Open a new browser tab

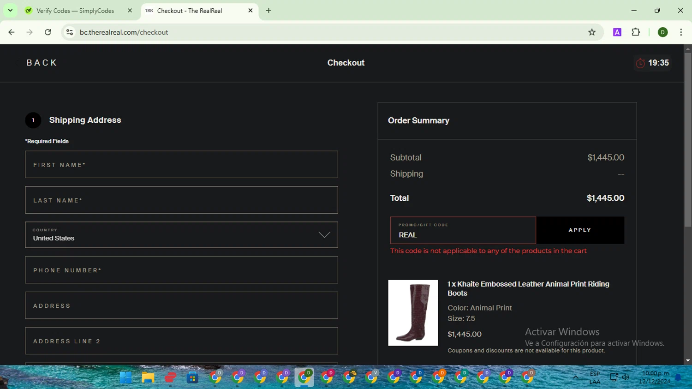[268, 11]
